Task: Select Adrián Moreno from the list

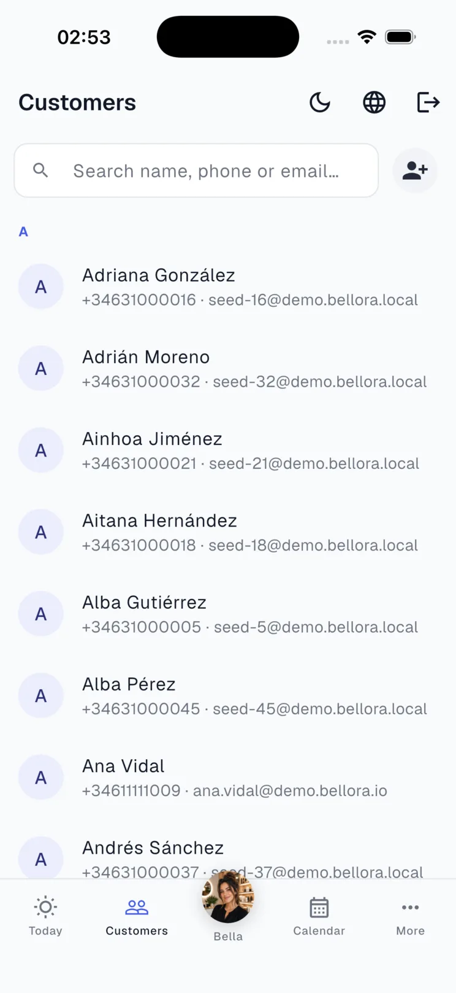Action: tap(228, 368)
